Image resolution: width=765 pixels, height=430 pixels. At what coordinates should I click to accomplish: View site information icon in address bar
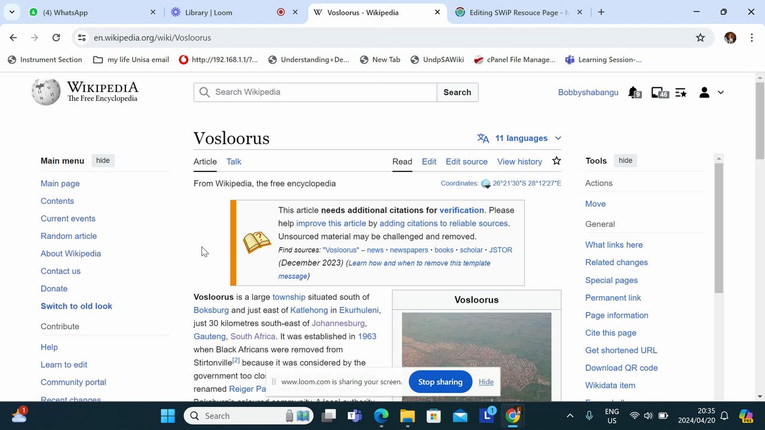click(82, 38)
